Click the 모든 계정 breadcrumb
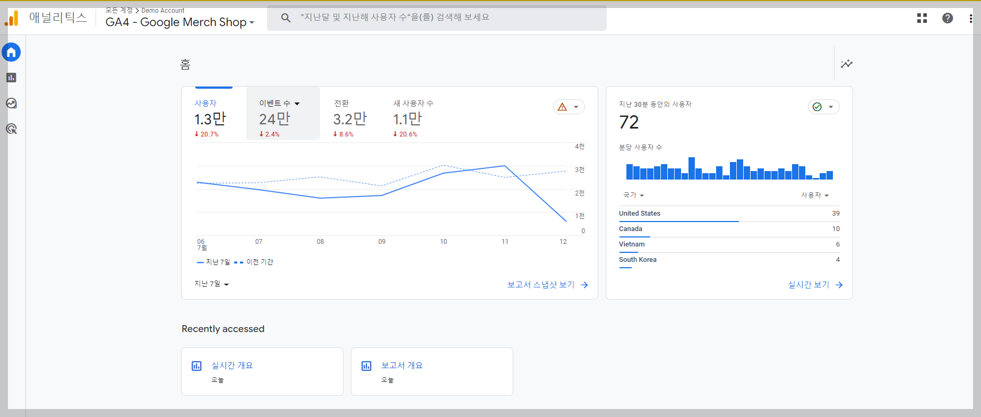The height and width of the screenshot is (417, 981). click(119, 11)
